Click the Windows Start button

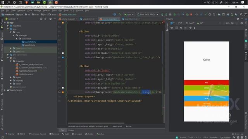pyautogui.click(x=3, y=2)
